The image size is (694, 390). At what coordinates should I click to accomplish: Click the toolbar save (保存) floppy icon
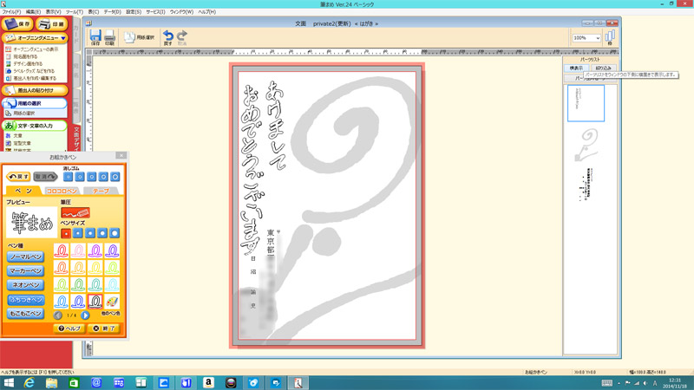click(95, 36)
